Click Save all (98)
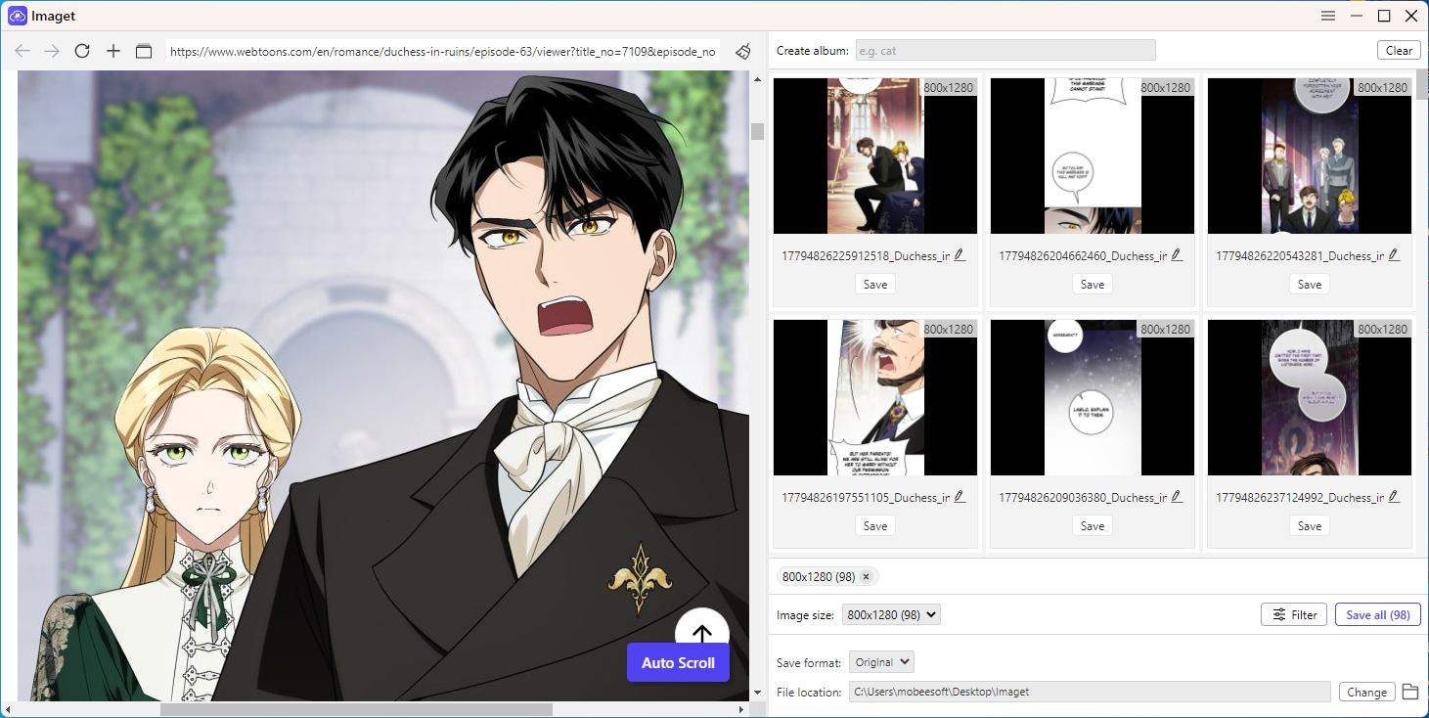 [1377, 615]
